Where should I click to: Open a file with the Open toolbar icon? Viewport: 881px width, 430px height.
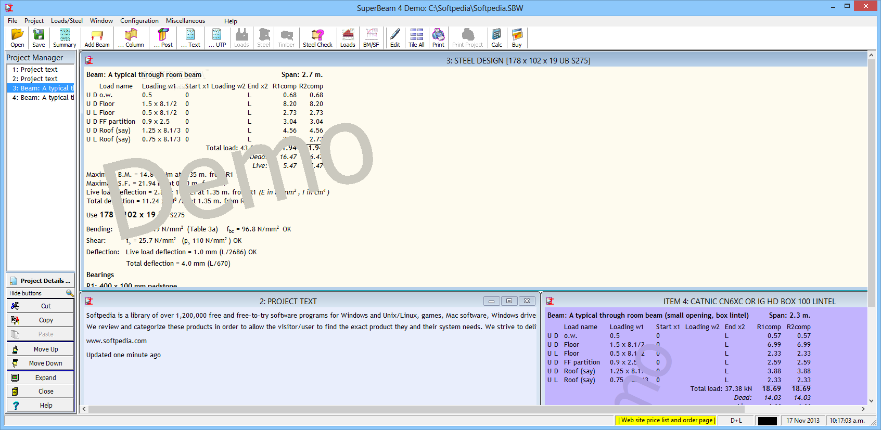(x=17, y=38)
